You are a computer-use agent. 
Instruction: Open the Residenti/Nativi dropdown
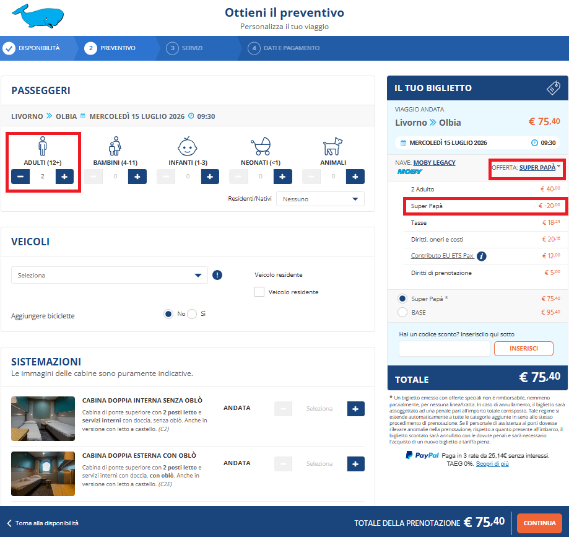319,198
